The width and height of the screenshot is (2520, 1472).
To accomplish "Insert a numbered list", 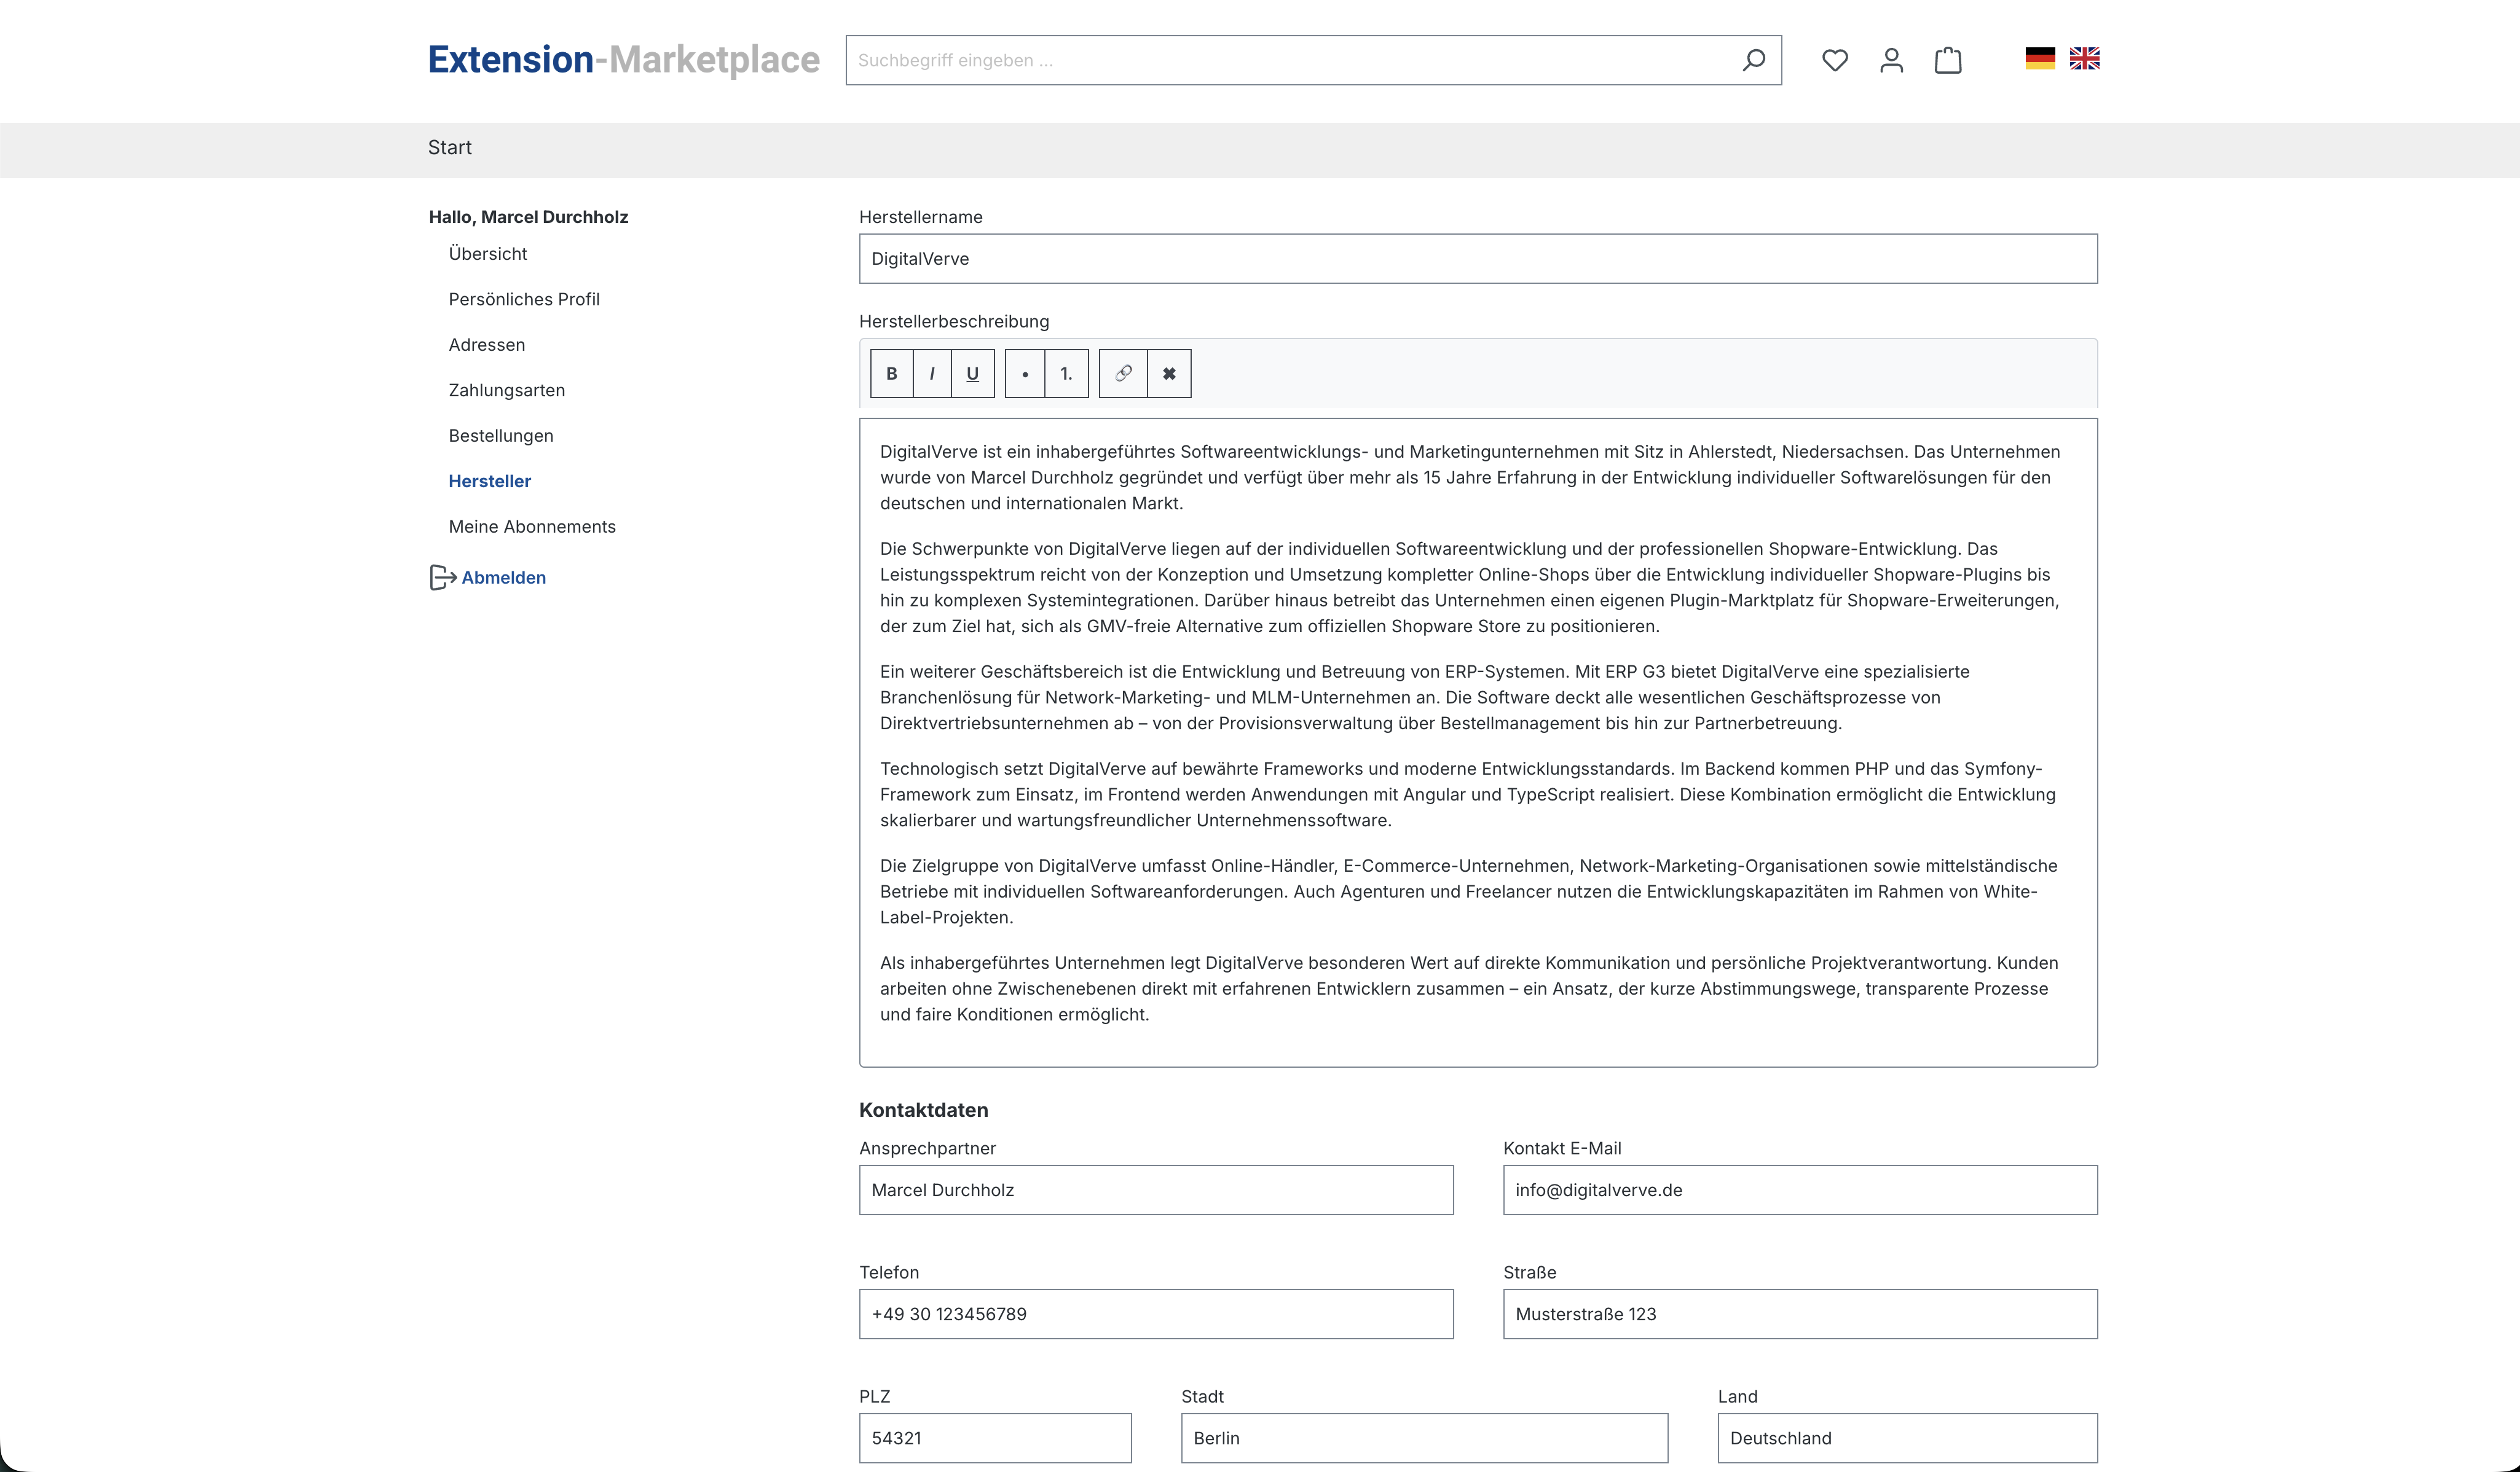I will click(1066, 374).
